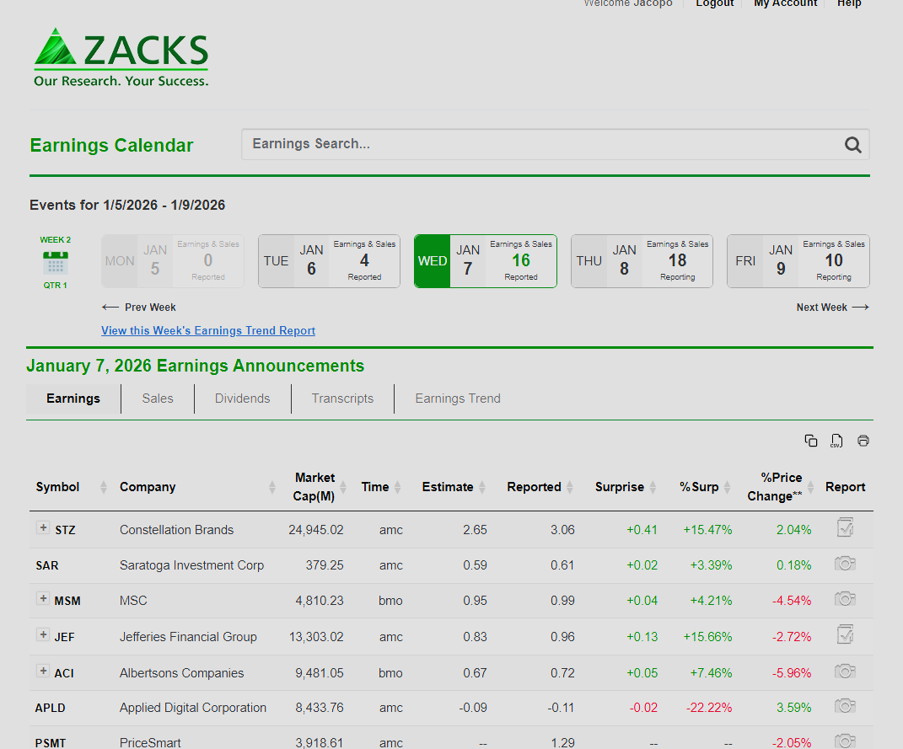Sort by Market Cap column arrows
Viewport: 903px width, 749px height.
point(342,487)
